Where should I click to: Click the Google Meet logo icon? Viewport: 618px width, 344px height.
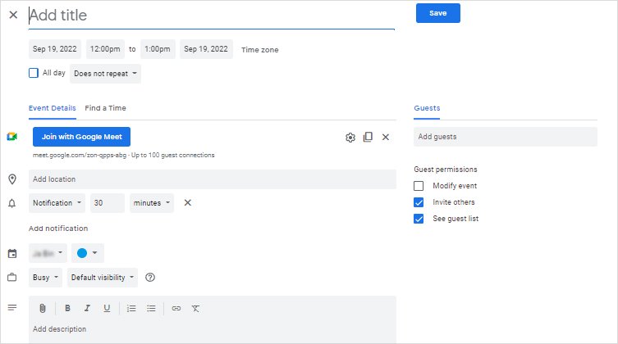coord(11,137)
